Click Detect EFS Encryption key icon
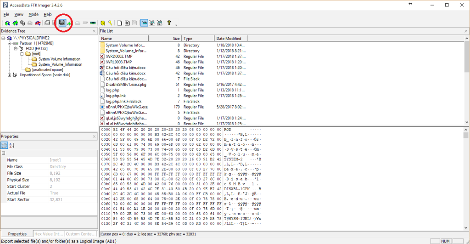This screenshot has height=244, width=470. point(110,23)
